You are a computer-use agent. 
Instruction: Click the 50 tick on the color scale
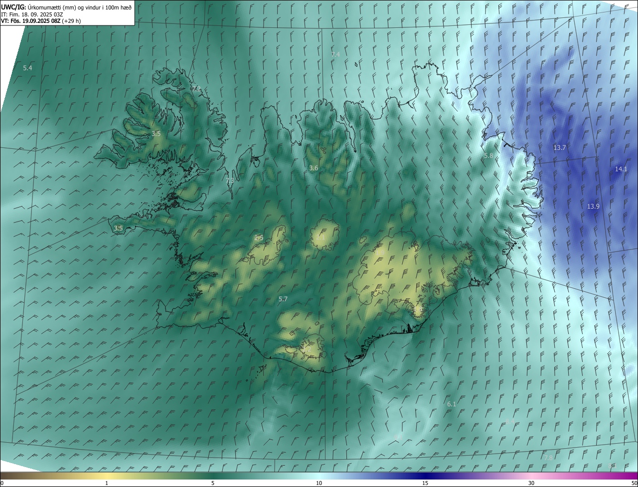coord(634,483)
